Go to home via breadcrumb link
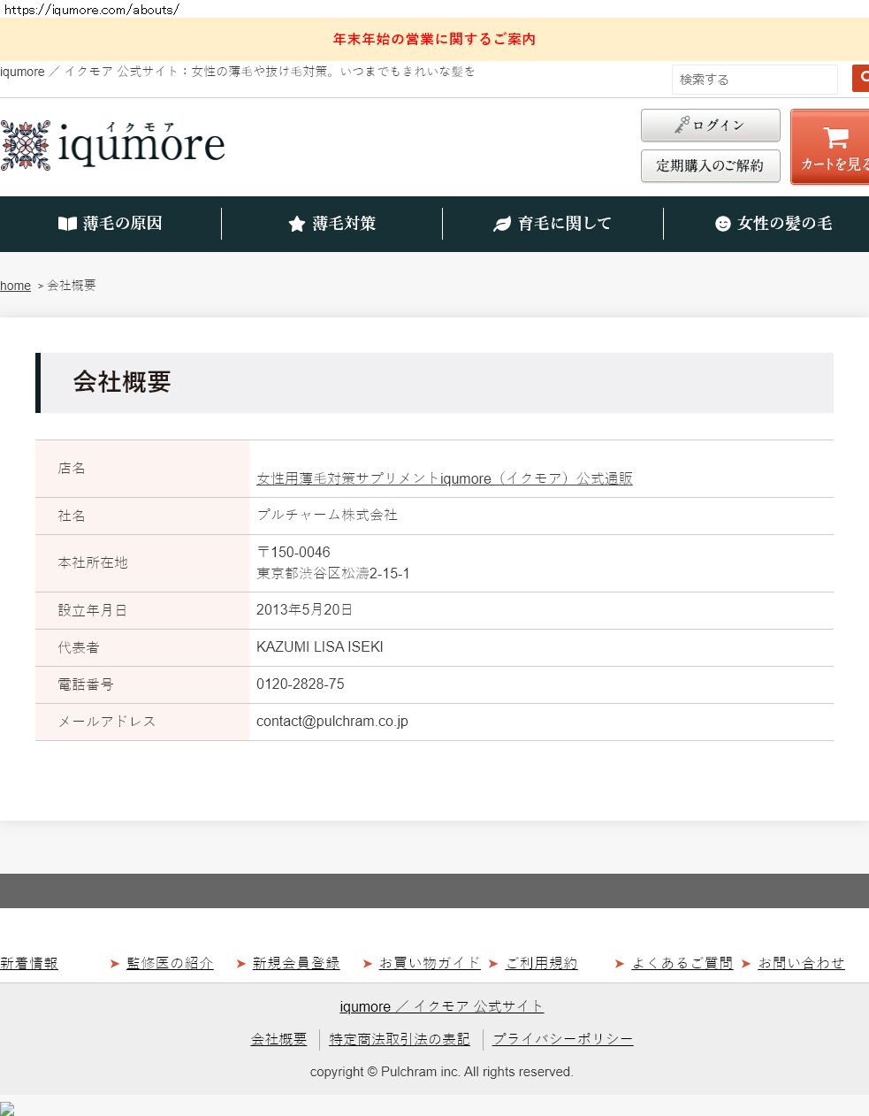 (15, 286)
